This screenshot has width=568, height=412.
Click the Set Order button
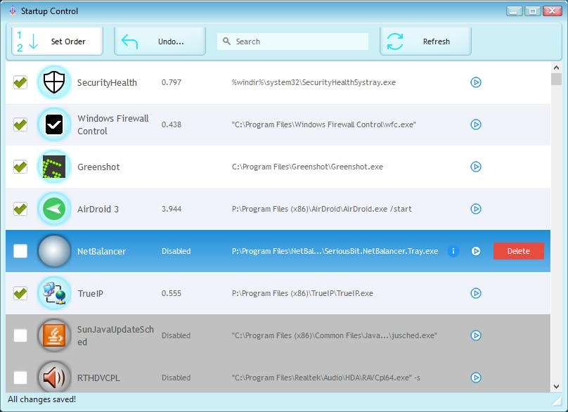57,41
